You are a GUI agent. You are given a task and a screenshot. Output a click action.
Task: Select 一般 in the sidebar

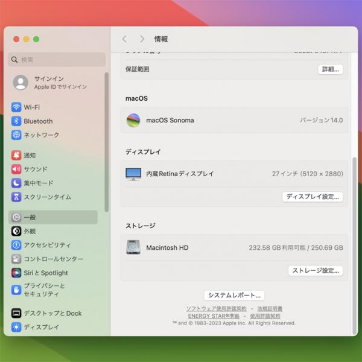(x=53, y=217)
